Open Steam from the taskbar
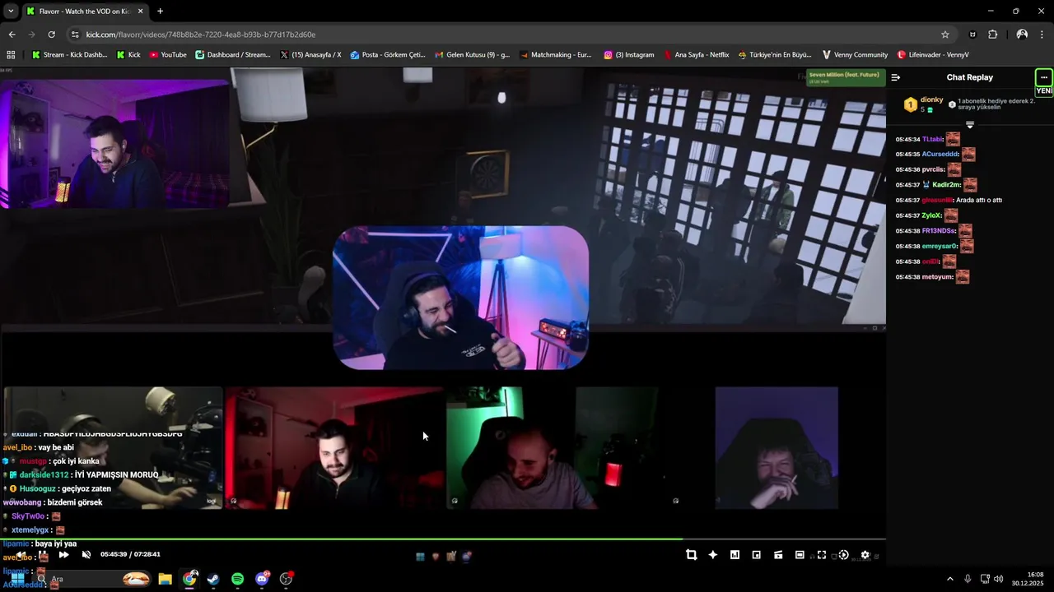This screenshot has height=592, width=1054. 213,579
